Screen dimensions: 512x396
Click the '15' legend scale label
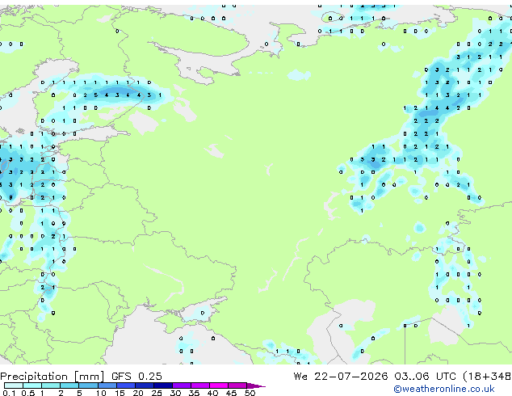(x=120, y=393)
